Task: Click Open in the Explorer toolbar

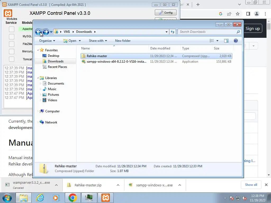Action: [x=70, y=41]
